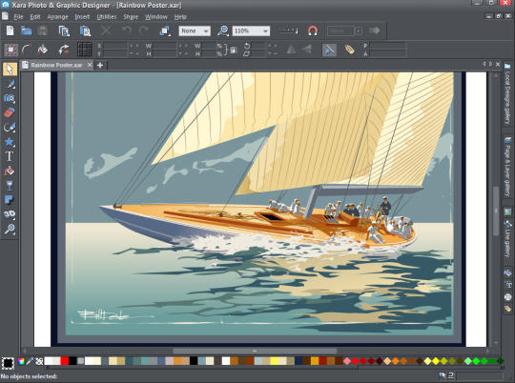Screen dimensions: 515x383
Task: Click the horizontal scrollbar thumb
Action: click(255, 351)
